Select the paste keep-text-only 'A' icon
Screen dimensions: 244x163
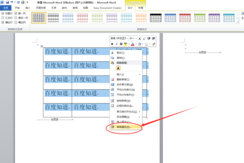pyautogui.click(x=118, y=68)
